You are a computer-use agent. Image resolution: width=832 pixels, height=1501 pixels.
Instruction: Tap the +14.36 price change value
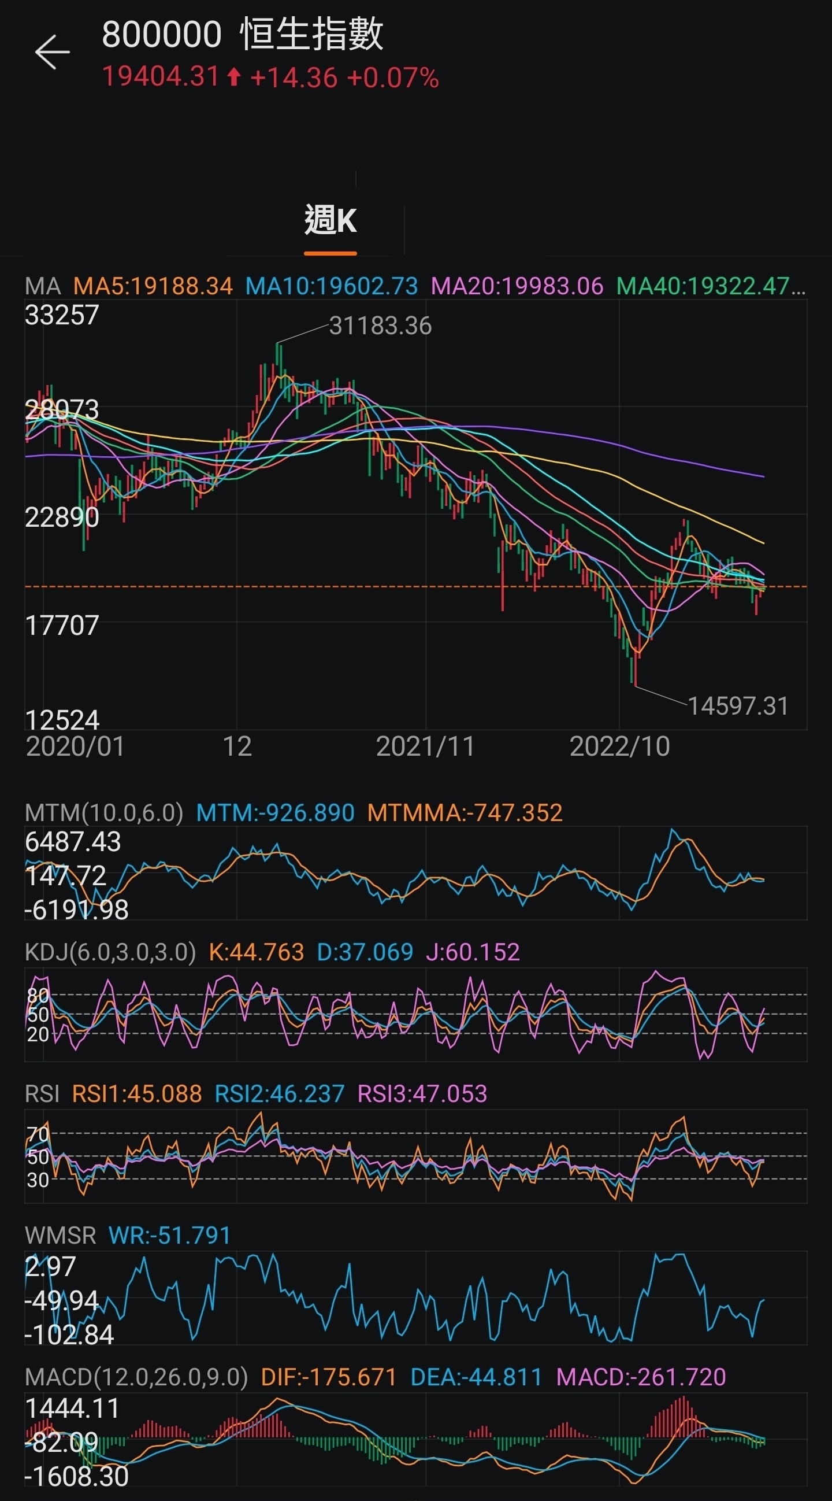click(294, 77)
